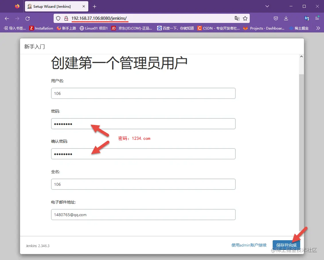This screenshot has width=324, height=260.
Task: Save the page to Pocket
Action: click(x=276, y=18)
